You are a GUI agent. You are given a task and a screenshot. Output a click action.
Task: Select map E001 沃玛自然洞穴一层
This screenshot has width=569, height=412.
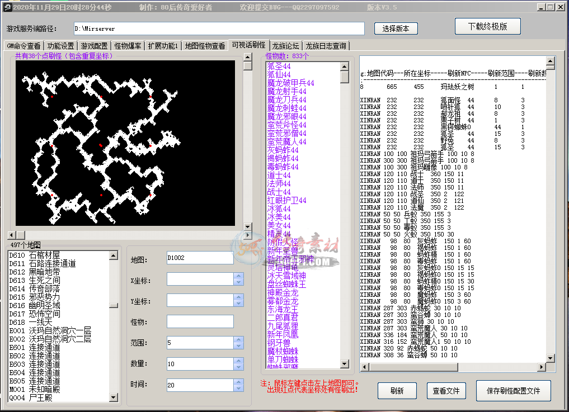click(50, 331)
